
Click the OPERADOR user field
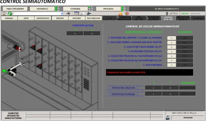(188, 118)
